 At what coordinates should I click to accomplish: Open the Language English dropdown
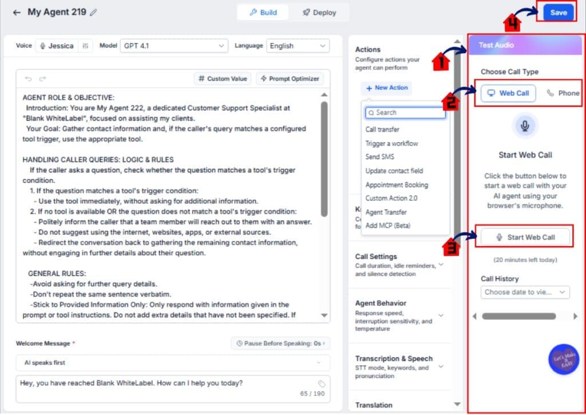pyautogui.click(x=298, y=46)
